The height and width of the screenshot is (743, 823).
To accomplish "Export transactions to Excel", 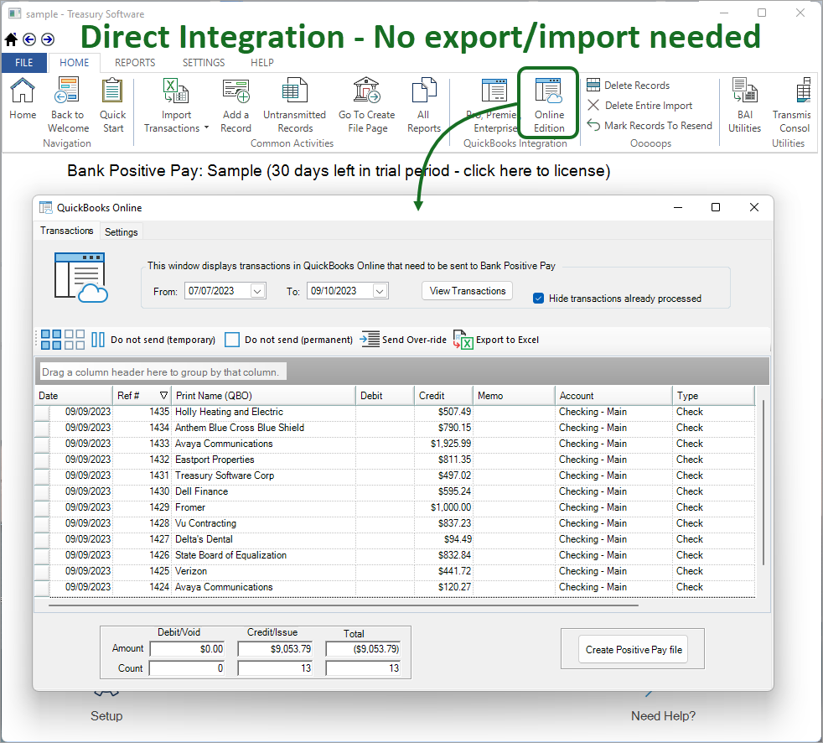I will pyautogui.click(x=496, y=340).
